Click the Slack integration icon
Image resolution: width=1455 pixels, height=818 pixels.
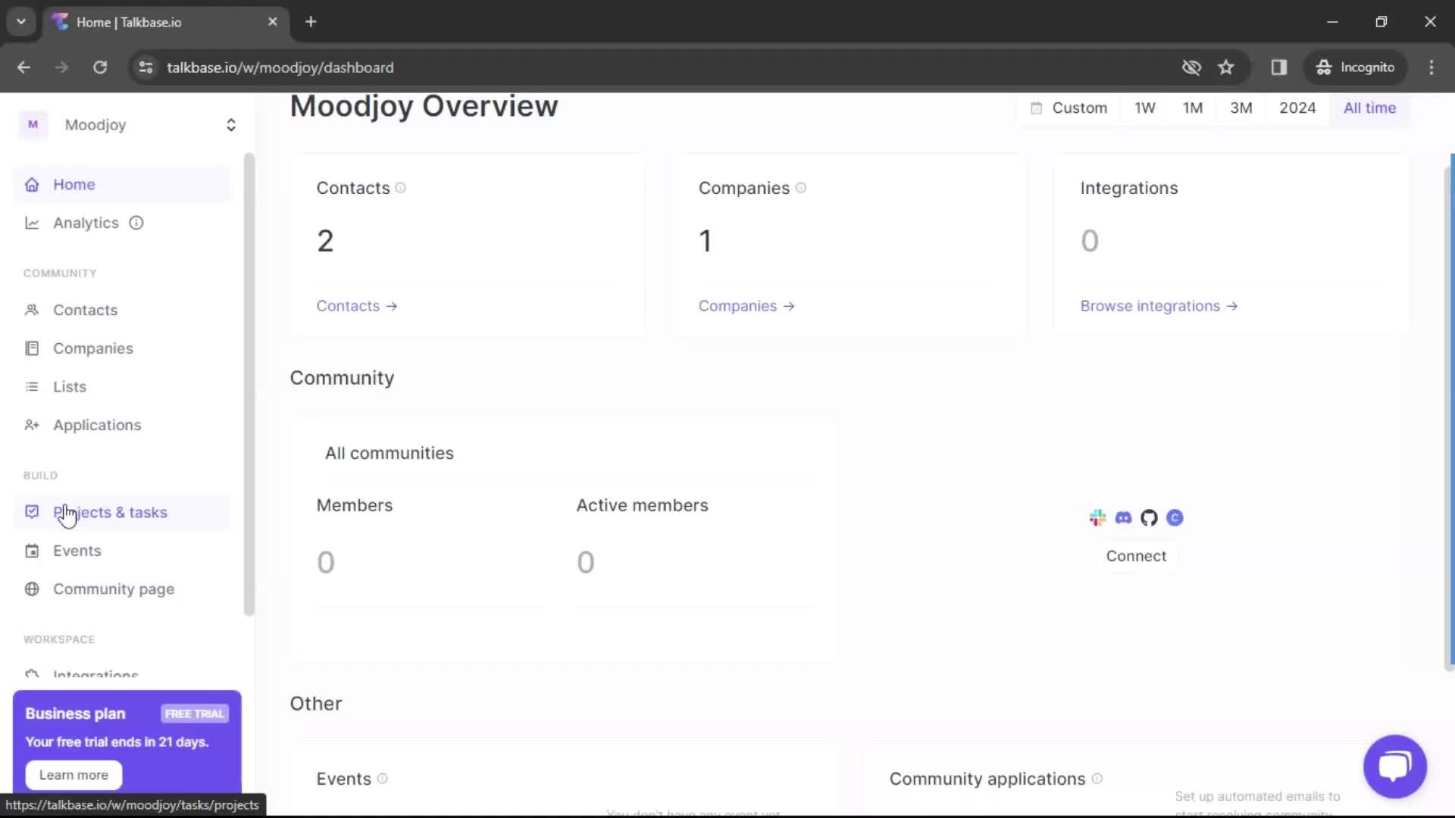pyautogui.click(x=1097, y=518)
